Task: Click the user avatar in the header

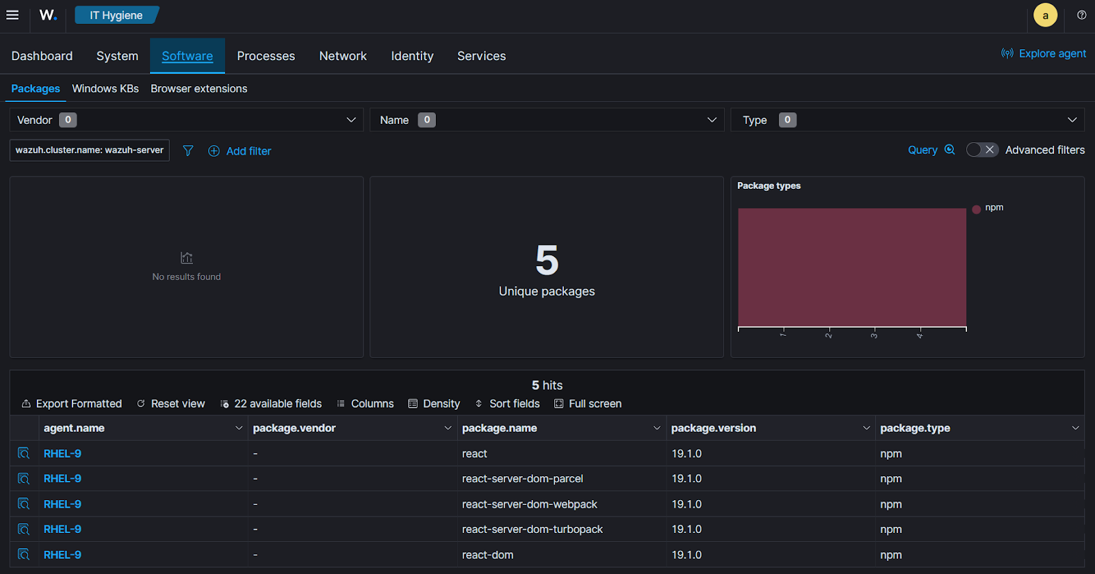Action: [x=1045, y=15]
